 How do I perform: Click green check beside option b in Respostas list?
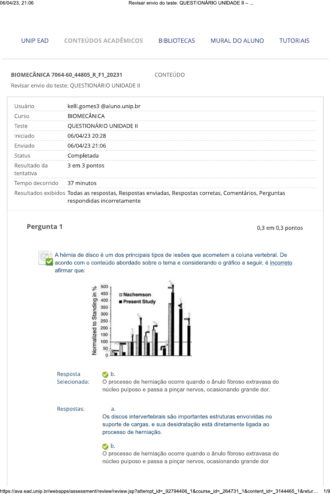(x=105, y=446)
